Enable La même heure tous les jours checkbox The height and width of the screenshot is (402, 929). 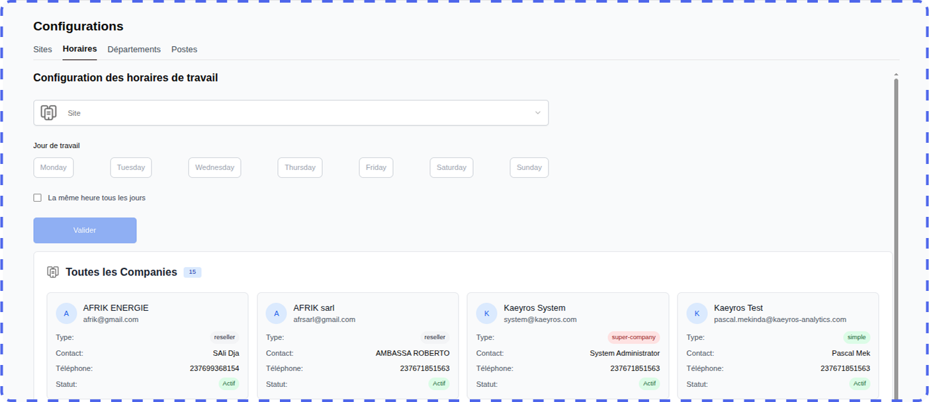coord(38,198)
